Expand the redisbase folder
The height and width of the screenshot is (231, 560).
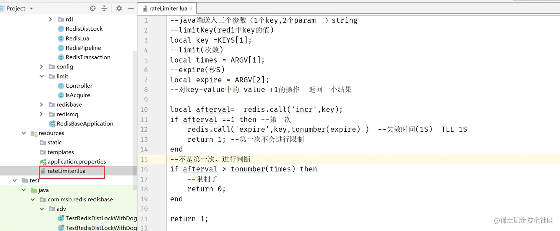point(41,104)
